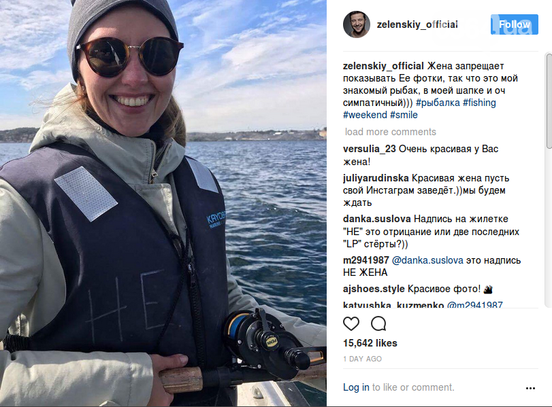Open versulia_23 commenter profile
The image size is (552, 407).
coord(370,149)
